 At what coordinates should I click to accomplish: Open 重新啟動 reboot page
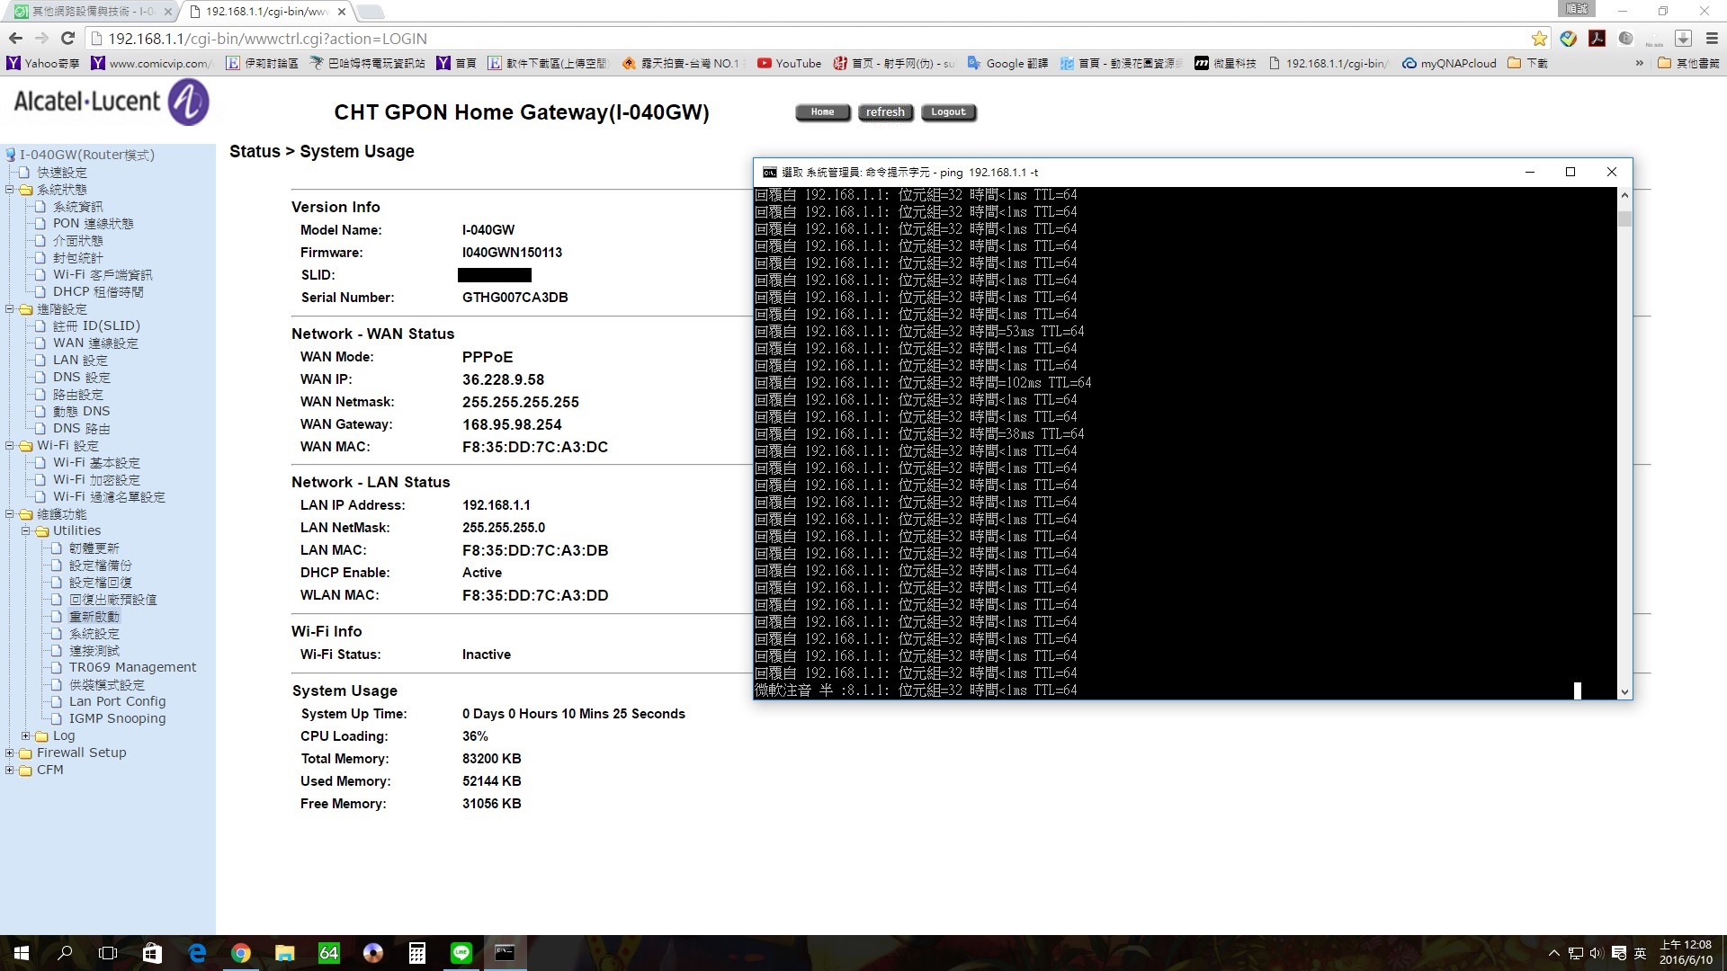click(x=94, y=617)
